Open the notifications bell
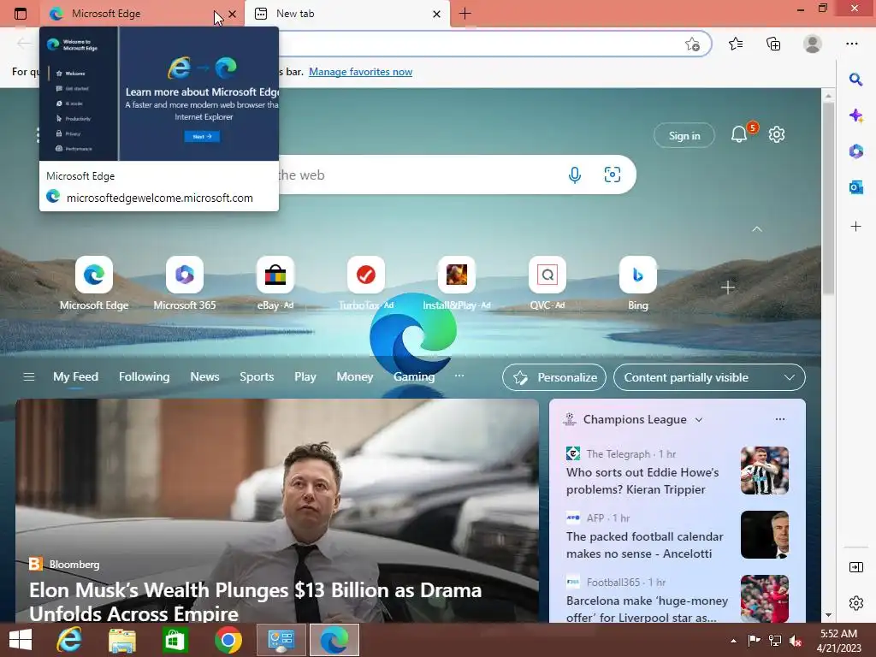Viewport: 876px width, 657px height. point(739,134)
